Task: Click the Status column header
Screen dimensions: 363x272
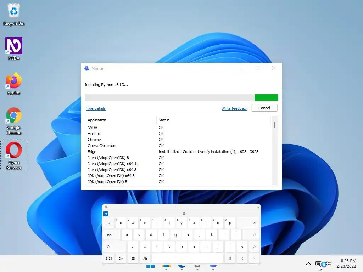Action: (213, 120)
